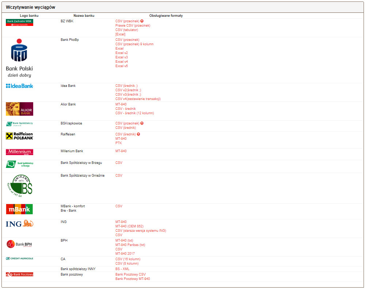Open the plain Excel format for Bank PkoBp
The height and width of the screenshot is (292, 365).
pos(119,49)
